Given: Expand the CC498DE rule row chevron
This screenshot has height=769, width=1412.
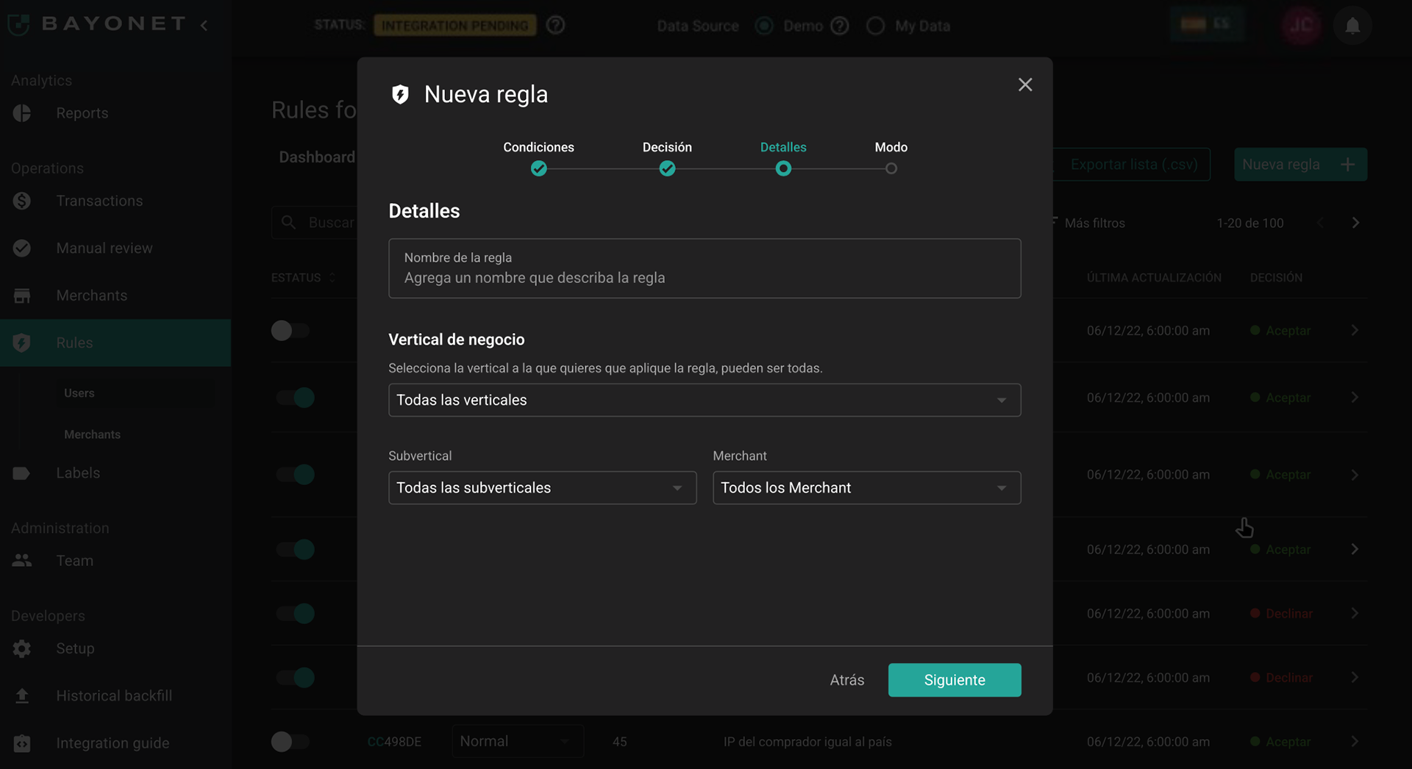Looking at the screenshot, I should pos(1354,742).
